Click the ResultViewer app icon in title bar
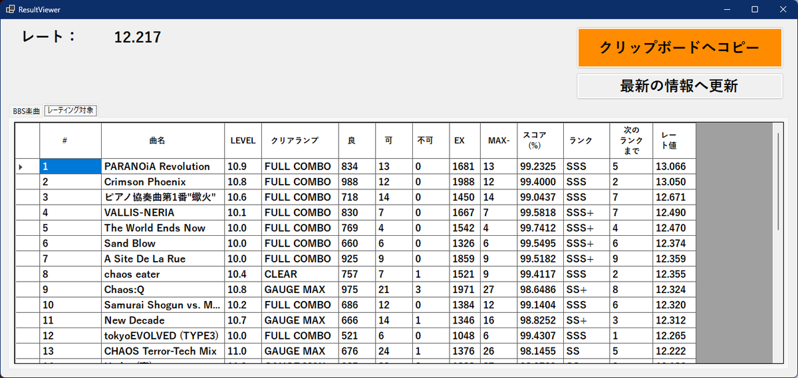This screenshot has height=378, width=798. (10, 9)
